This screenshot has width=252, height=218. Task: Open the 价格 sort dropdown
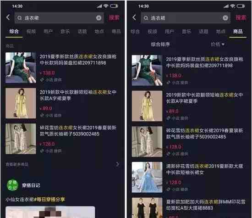point(218,44)
